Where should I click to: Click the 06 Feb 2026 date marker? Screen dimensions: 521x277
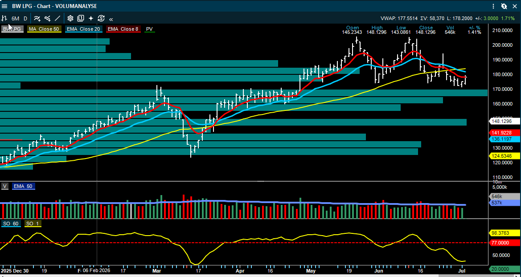(x=97, y=271)
